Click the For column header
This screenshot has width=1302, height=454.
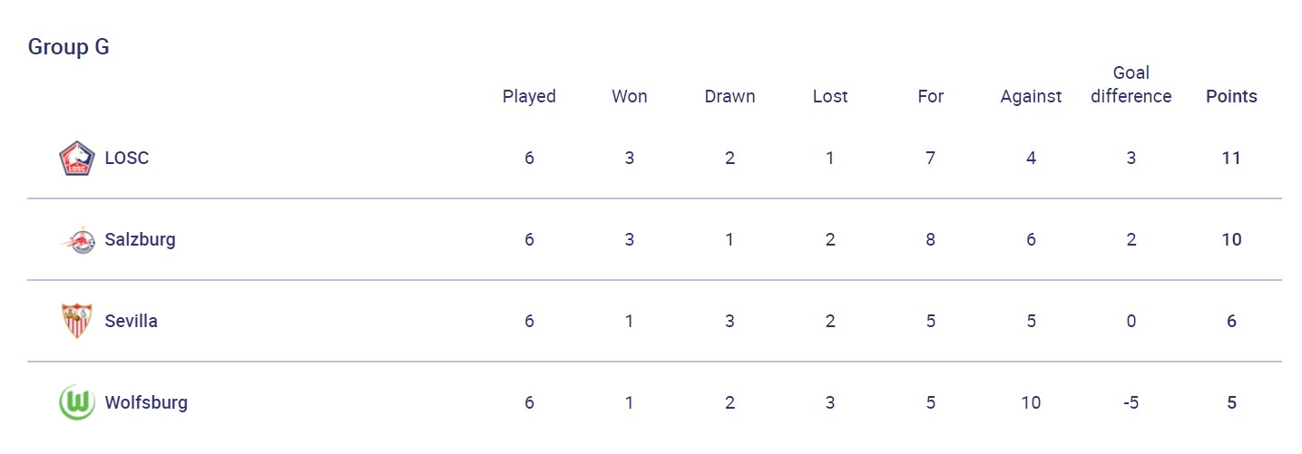point(931,97)
